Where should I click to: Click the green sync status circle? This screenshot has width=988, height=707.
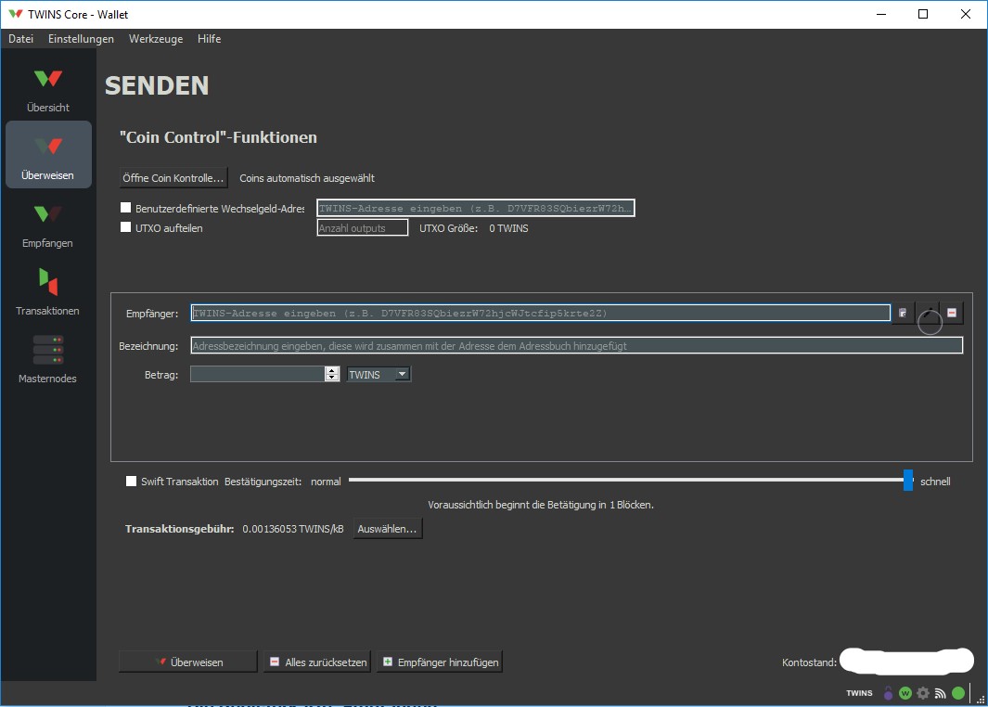[958, 693]
